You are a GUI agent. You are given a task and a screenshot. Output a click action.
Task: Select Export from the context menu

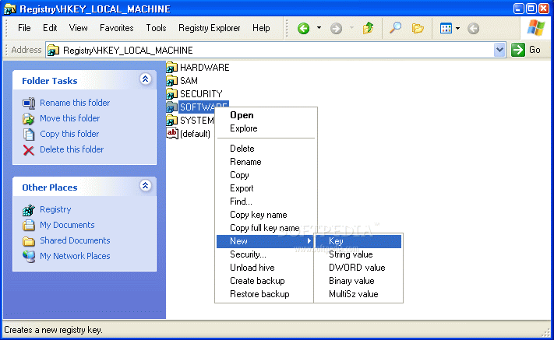tap(266, 188)
